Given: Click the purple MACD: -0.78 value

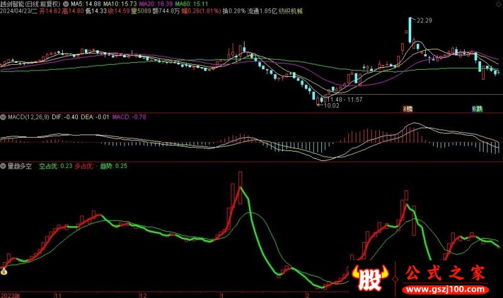Looking at the screenshot, I should (129, 117).
